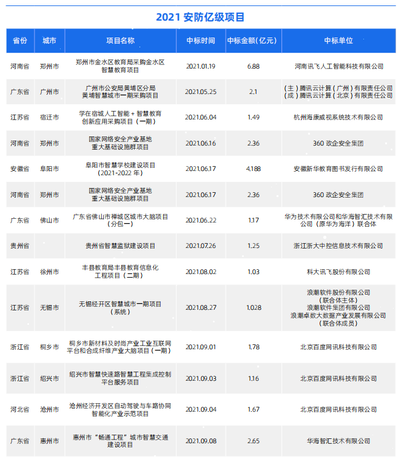This screenshot has height=465, width=407.
Task: Click date cell '2021.08.02'
Action: pyautogui.click(x=201, y=272)
